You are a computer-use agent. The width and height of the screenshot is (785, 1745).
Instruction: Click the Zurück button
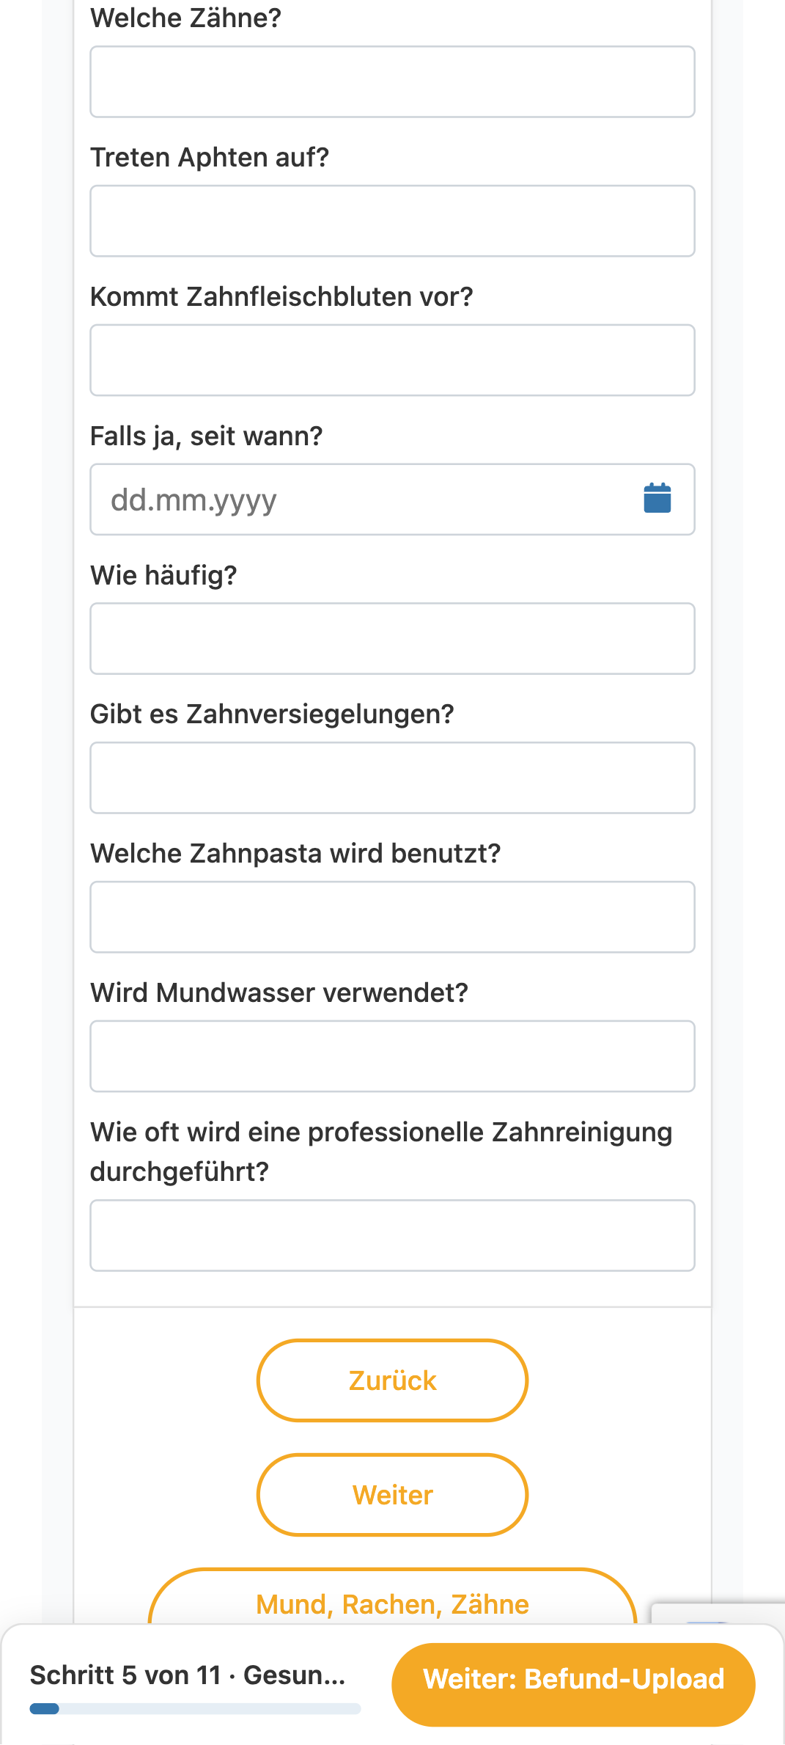click(x=392, y=1380)
